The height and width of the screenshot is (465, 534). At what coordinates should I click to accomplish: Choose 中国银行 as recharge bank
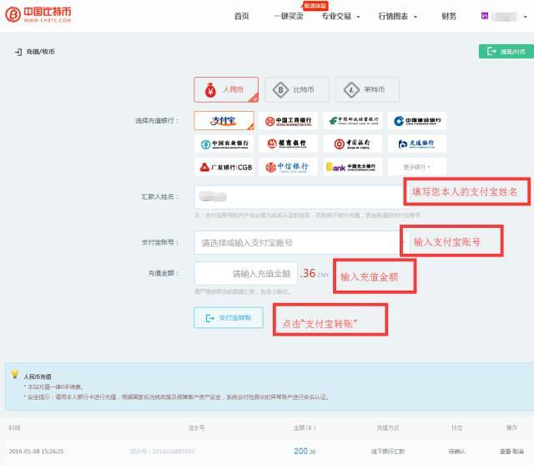[x=353, y=144]
